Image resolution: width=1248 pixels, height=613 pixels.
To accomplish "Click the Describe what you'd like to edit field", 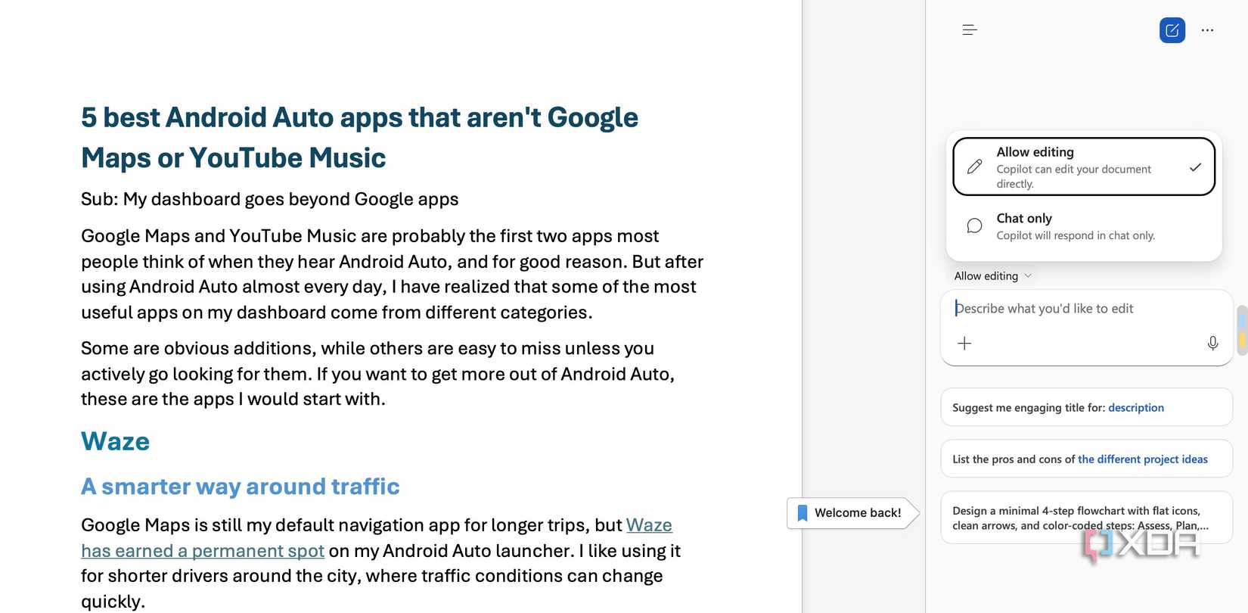I will coord(1086,309).
